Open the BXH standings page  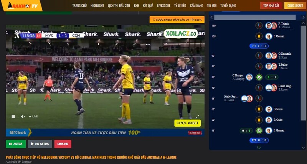(136, 6)
